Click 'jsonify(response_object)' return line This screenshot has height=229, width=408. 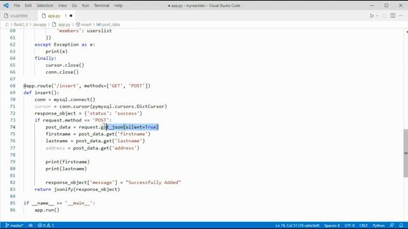click(87, 190)
